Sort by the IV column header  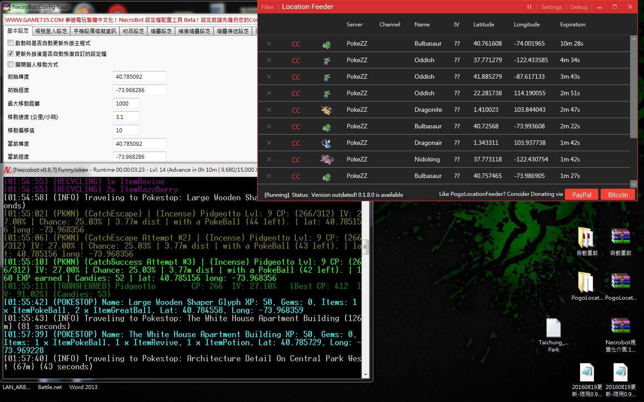[456, 25]
